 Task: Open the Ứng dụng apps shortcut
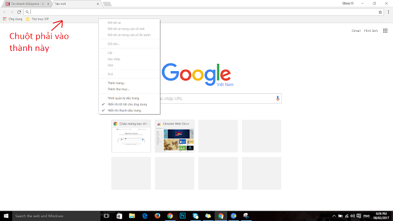pos(12,19)
